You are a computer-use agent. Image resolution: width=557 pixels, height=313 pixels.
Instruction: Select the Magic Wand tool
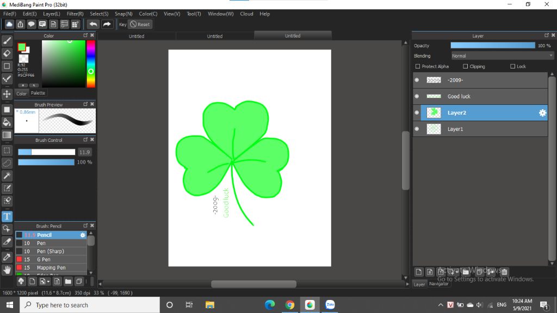tap(7, 176)
